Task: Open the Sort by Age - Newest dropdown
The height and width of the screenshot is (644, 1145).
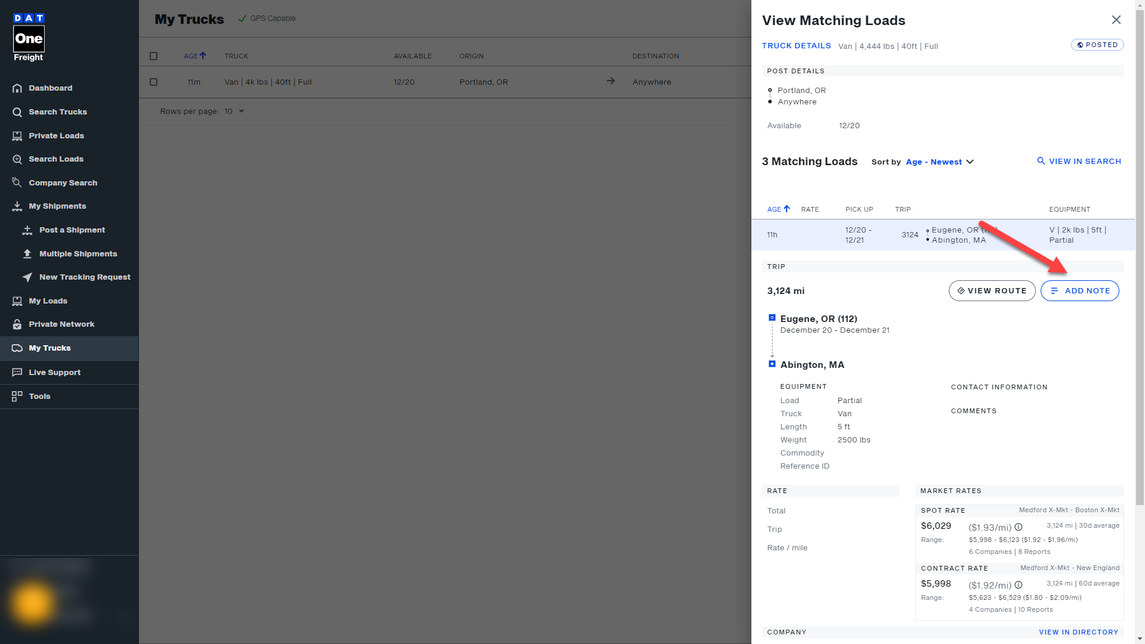Action: [x=940, y=162]
